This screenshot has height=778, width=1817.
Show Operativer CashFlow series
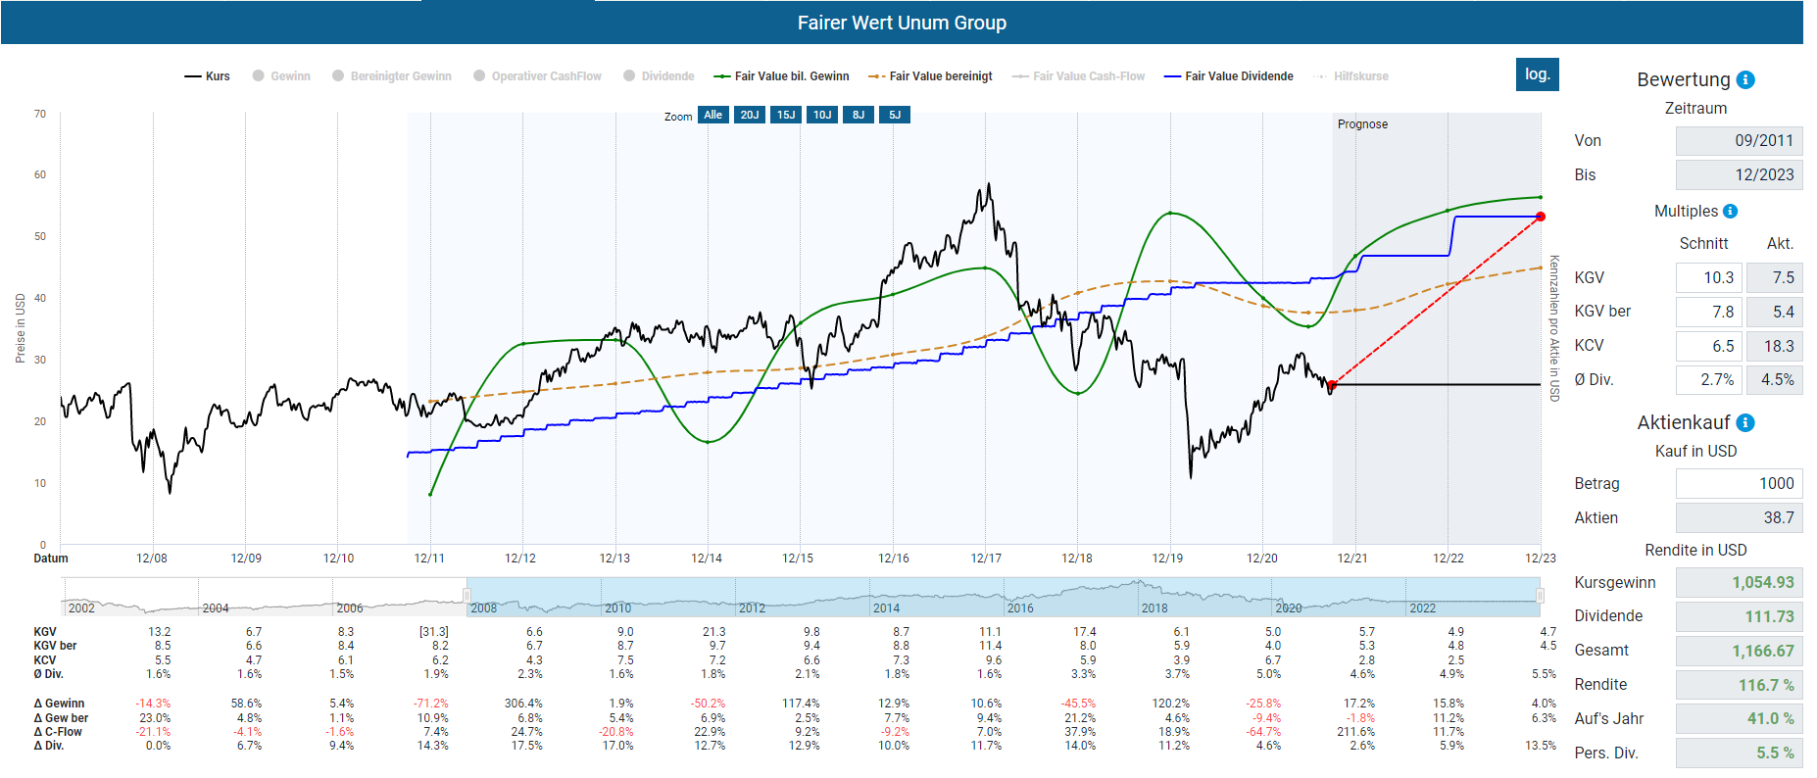537,76
